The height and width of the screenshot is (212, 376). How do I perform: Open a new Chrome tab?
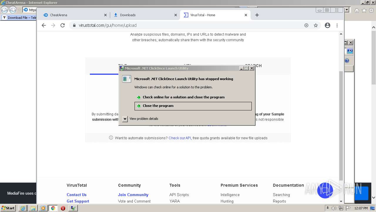click(x=257, y=15)
